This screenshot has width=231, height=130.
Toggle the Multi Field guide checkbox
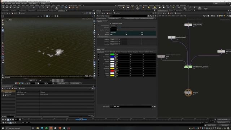coord(99,59)
